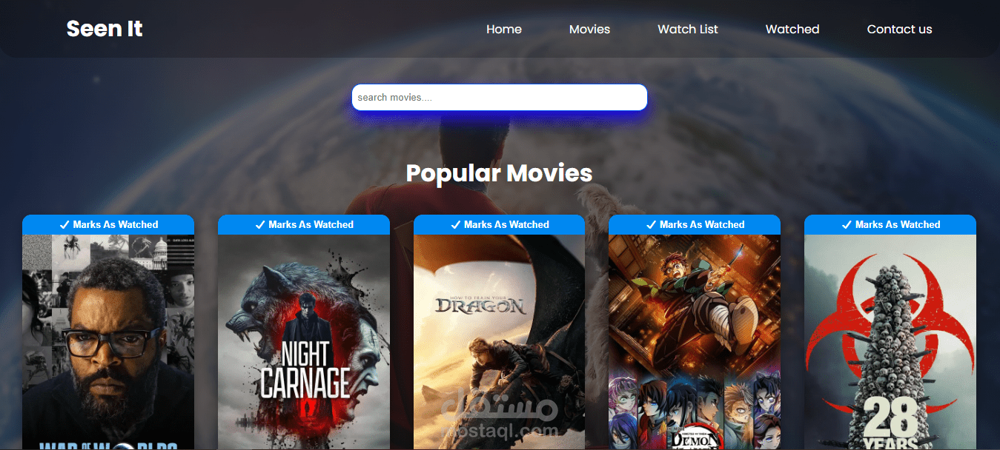The image size is (1000, 450).
Task: Go to the Movies page
Action: tap(589, 30)
